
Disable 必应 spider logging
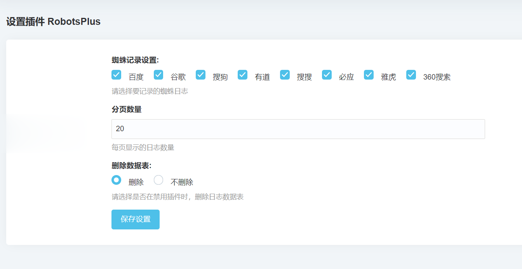pyautogui.click(x=327, y=75)
